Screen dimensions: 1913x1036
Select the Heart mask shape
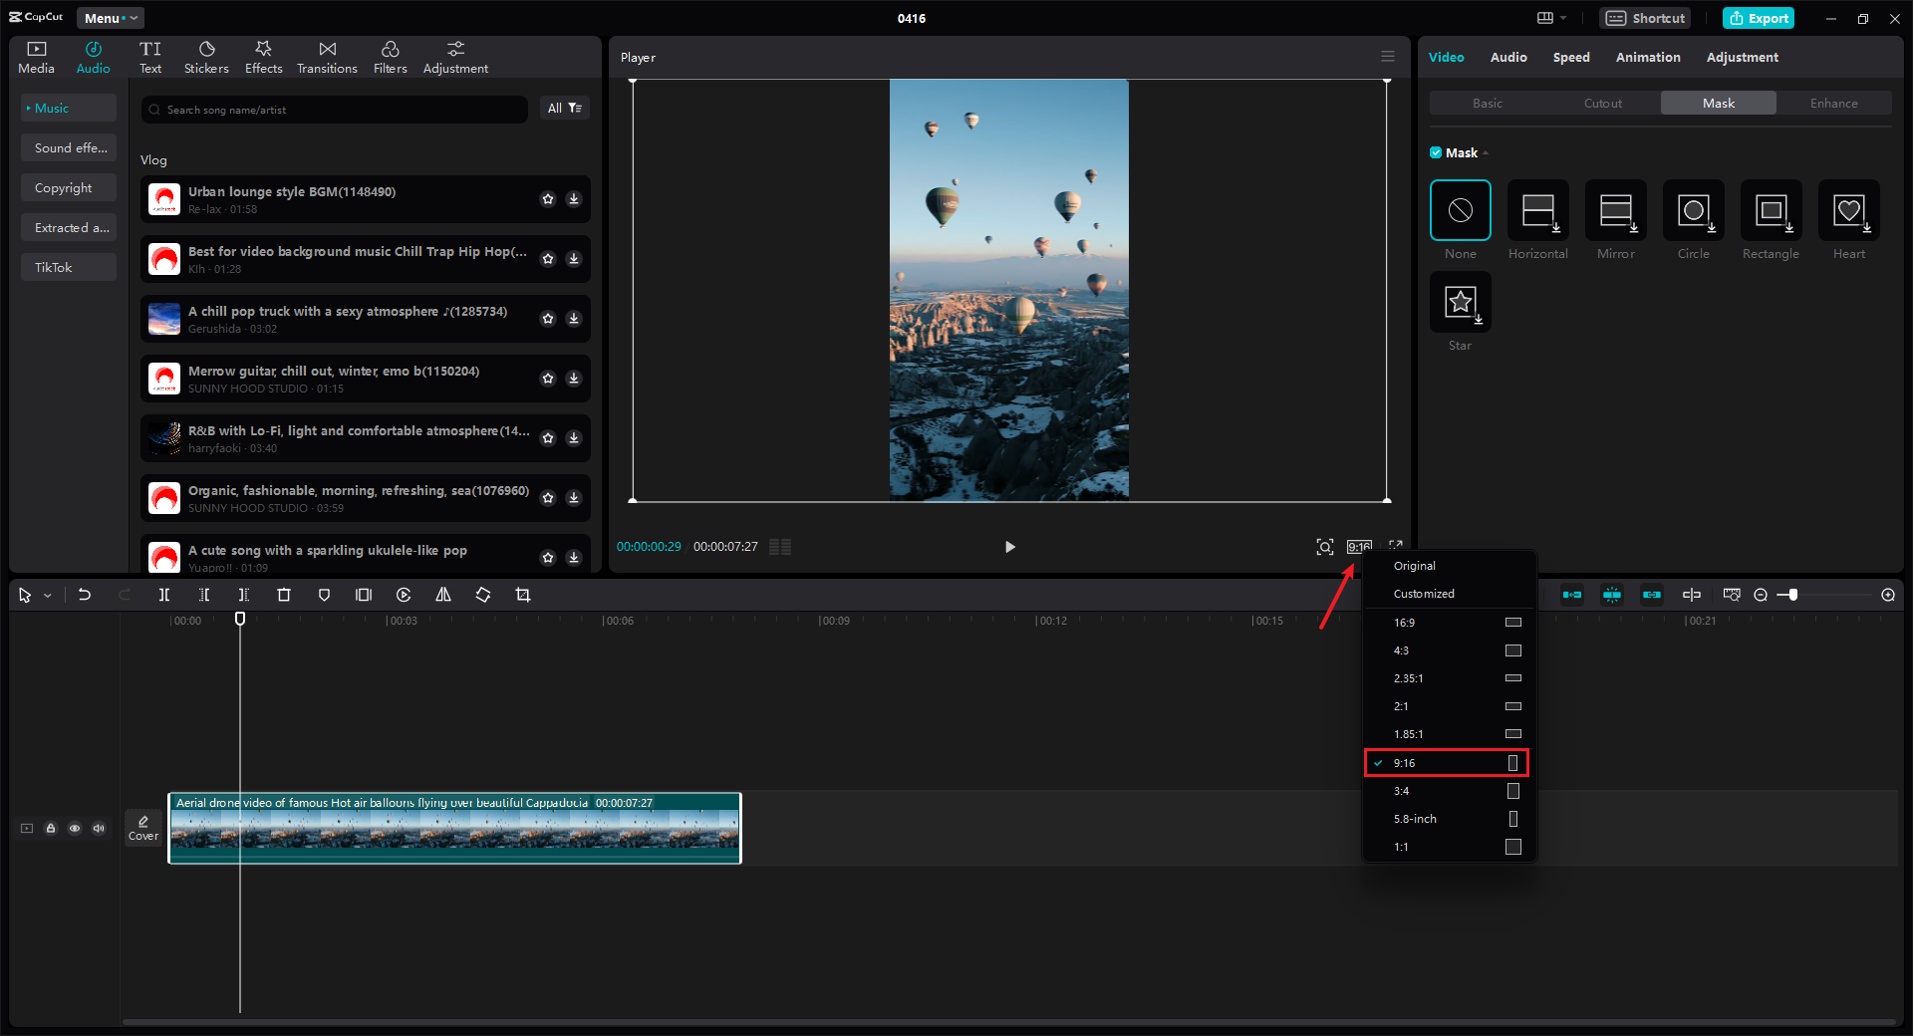[1848, 211]
